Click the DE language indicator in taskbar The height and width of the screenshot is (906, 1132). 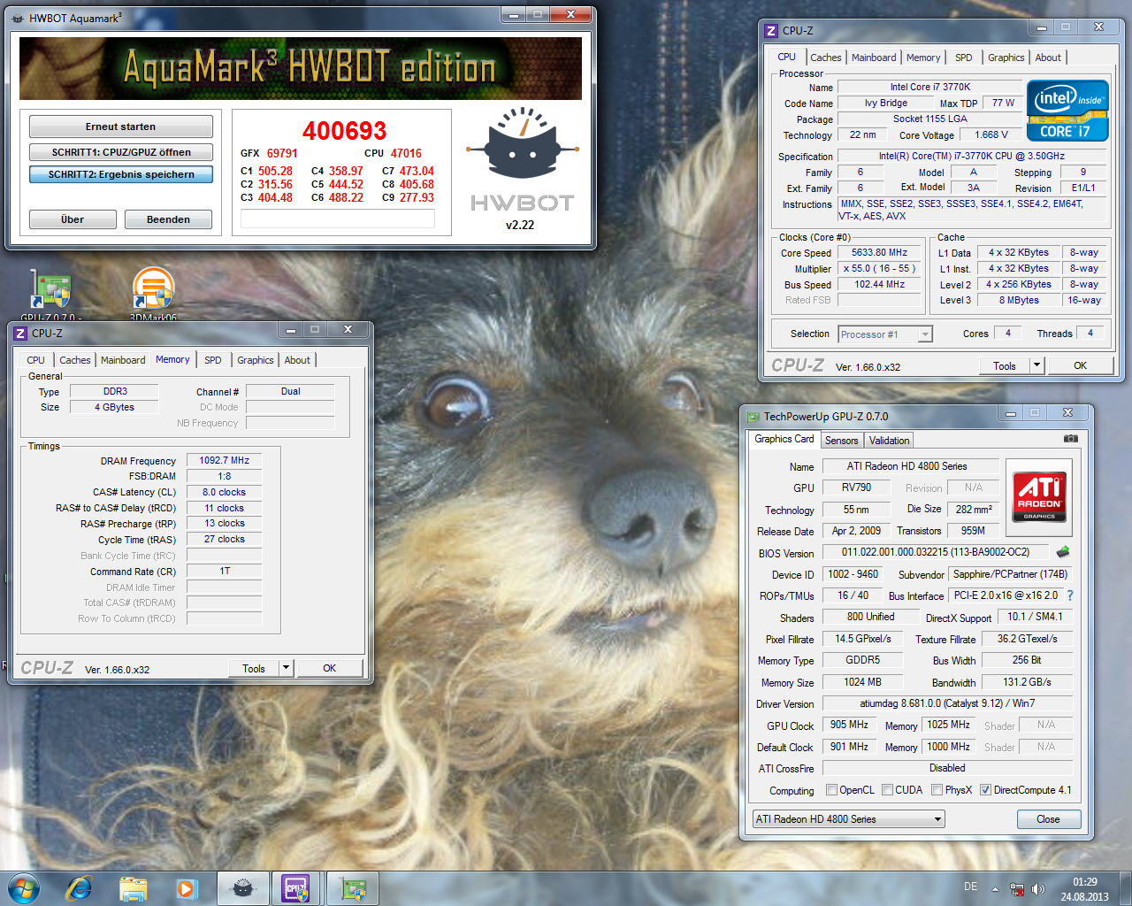click(970, 887)
